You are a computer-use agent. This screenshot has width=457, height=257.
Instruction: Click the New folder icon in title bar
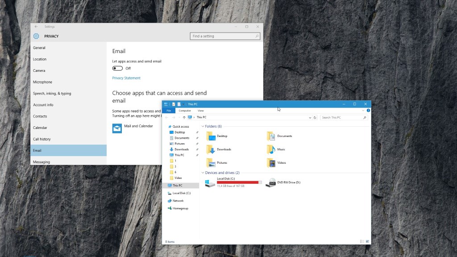click(179, 104)
